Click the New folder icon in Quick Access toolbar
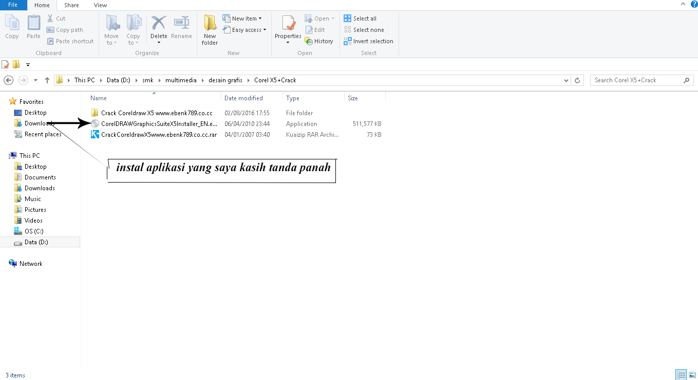Image resolution: width=698 pixels, height=380 pixels. pos(16,64)
